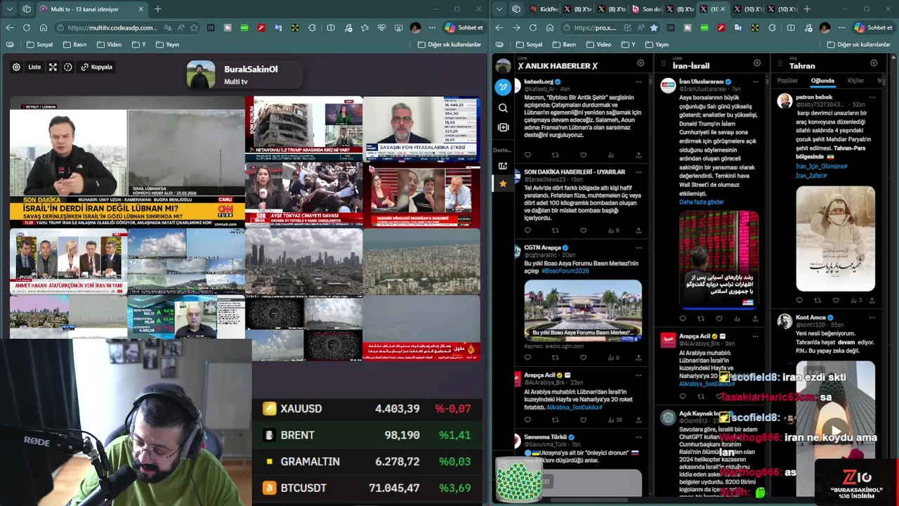The width and height of the screenshot is (899, 506).
Task: Like the kataeb.org post
Action: [x=583, y=155]
